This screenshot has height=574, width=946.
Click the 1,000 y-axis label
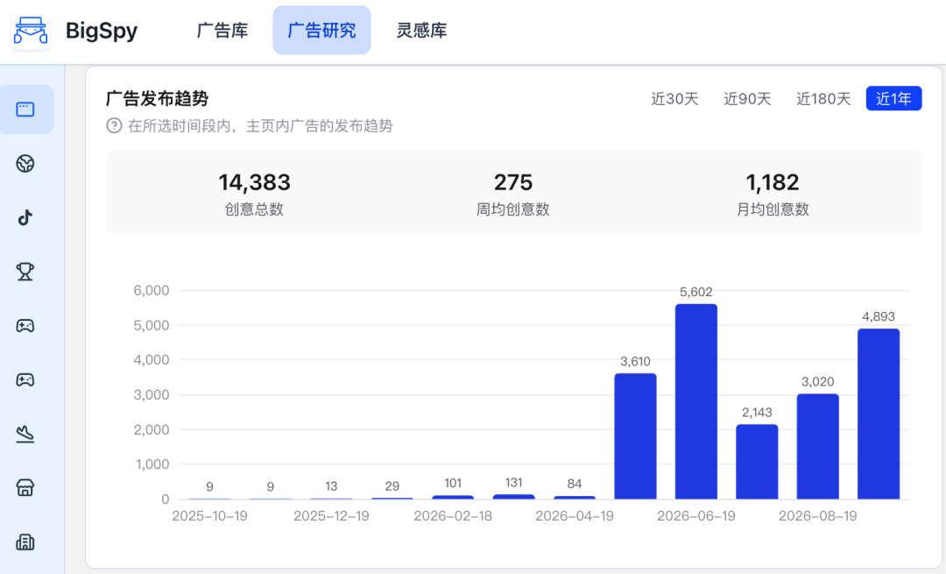pos(152,464)
